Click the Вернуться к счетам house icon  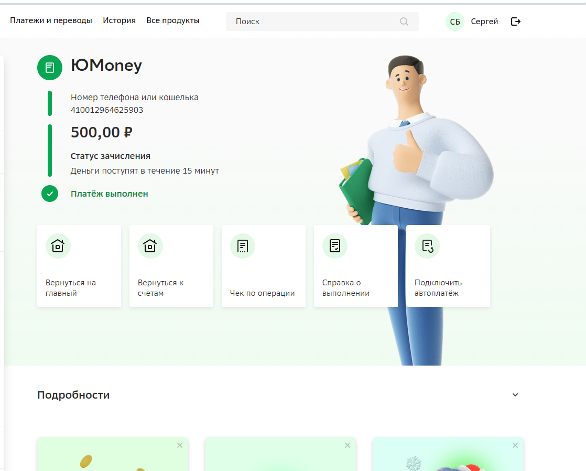150,246
